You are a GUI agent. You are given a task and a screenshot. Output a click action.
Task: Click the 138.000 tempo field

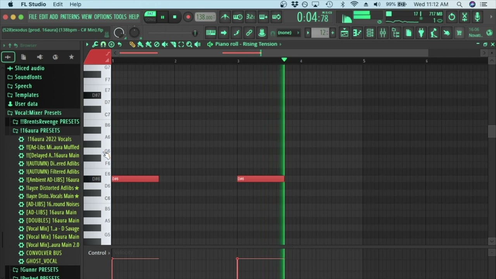pyautogui.click(x=205, y=17)
